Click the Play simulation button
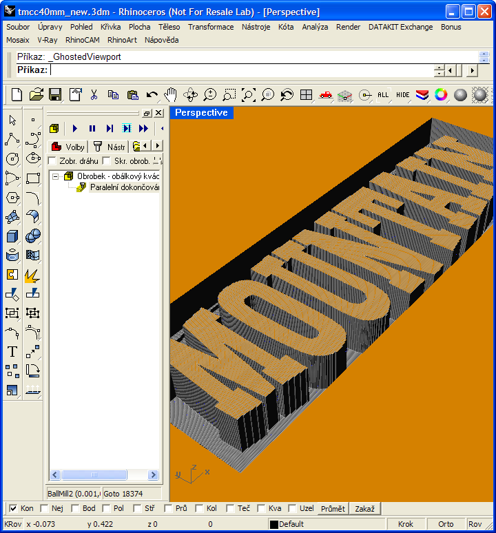Image resolution: width=496 pixels, height=533 pixels. pos(75,129)
